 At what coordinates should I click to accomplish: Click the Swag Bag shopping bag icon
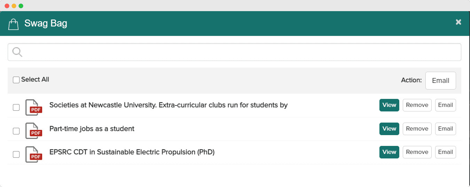coord(13,24)
